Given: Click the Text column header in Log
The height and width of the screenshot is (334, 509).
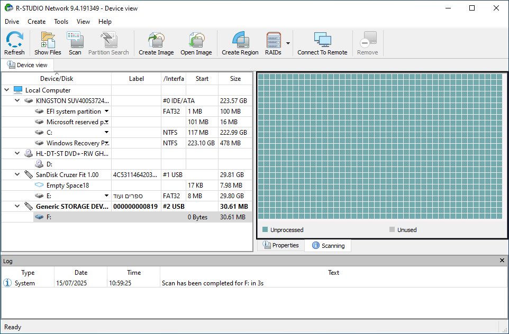Looking at the screenshot, I should (x=333, y=272).
